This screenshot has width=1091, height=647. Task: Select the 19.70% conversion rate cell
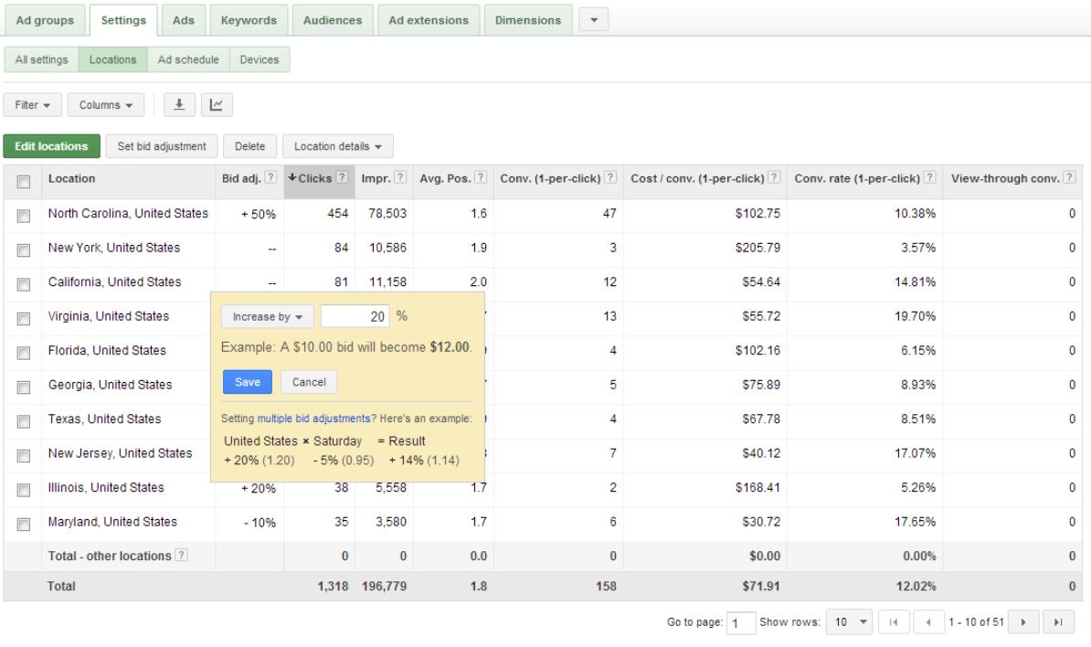(x=915, y=316)
